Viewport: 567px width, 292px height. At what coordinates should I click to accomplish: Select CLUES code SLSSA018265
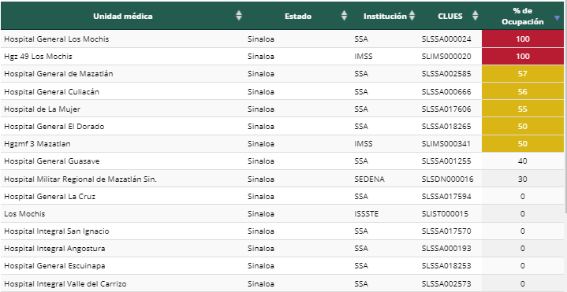[446, 127]
